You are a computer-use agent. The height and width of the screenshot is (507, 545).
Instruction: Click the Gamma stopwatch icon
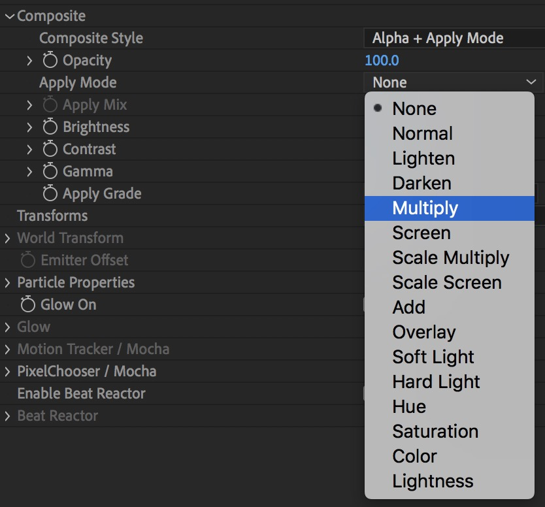coord(50,172)
